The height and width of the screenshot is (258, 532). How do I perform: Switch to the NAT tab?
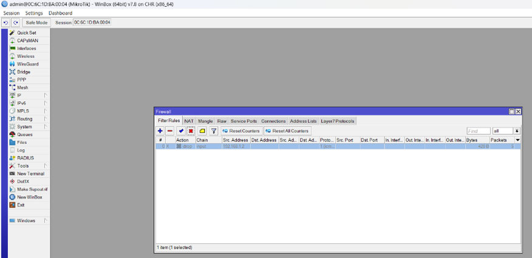coord(189,121)
